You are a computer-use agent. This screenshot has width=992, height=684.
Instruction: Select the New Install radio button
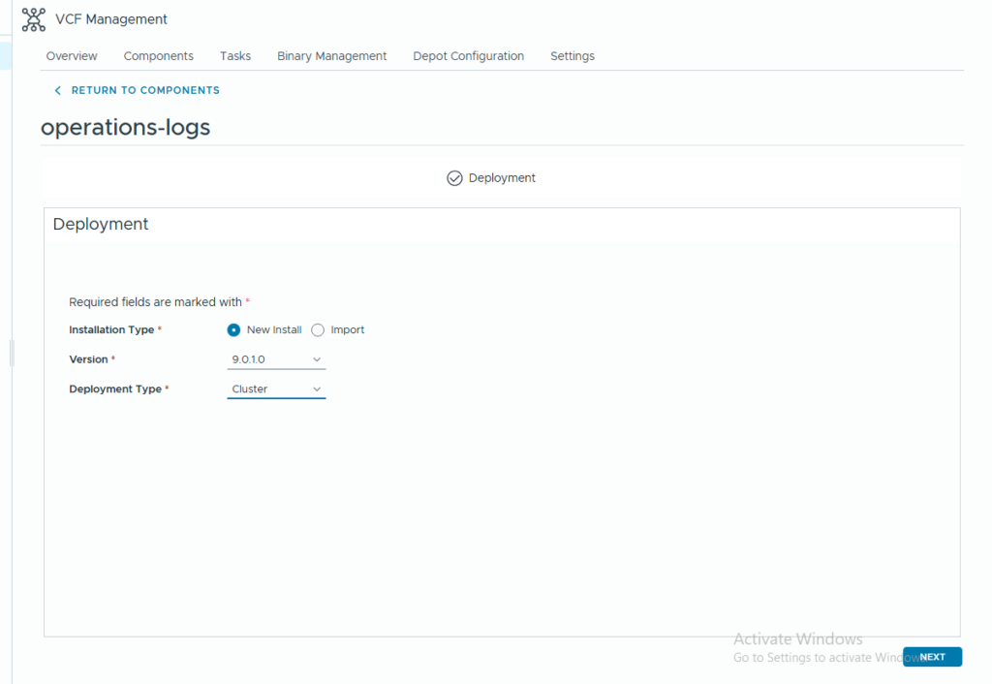point(233,330)
